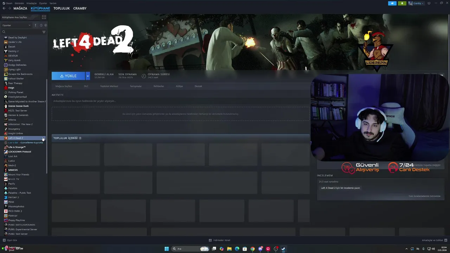Viewport: 450px width, 253px height.
Task: Click the sort ascending arrow icon
Action: pos(35,25)
